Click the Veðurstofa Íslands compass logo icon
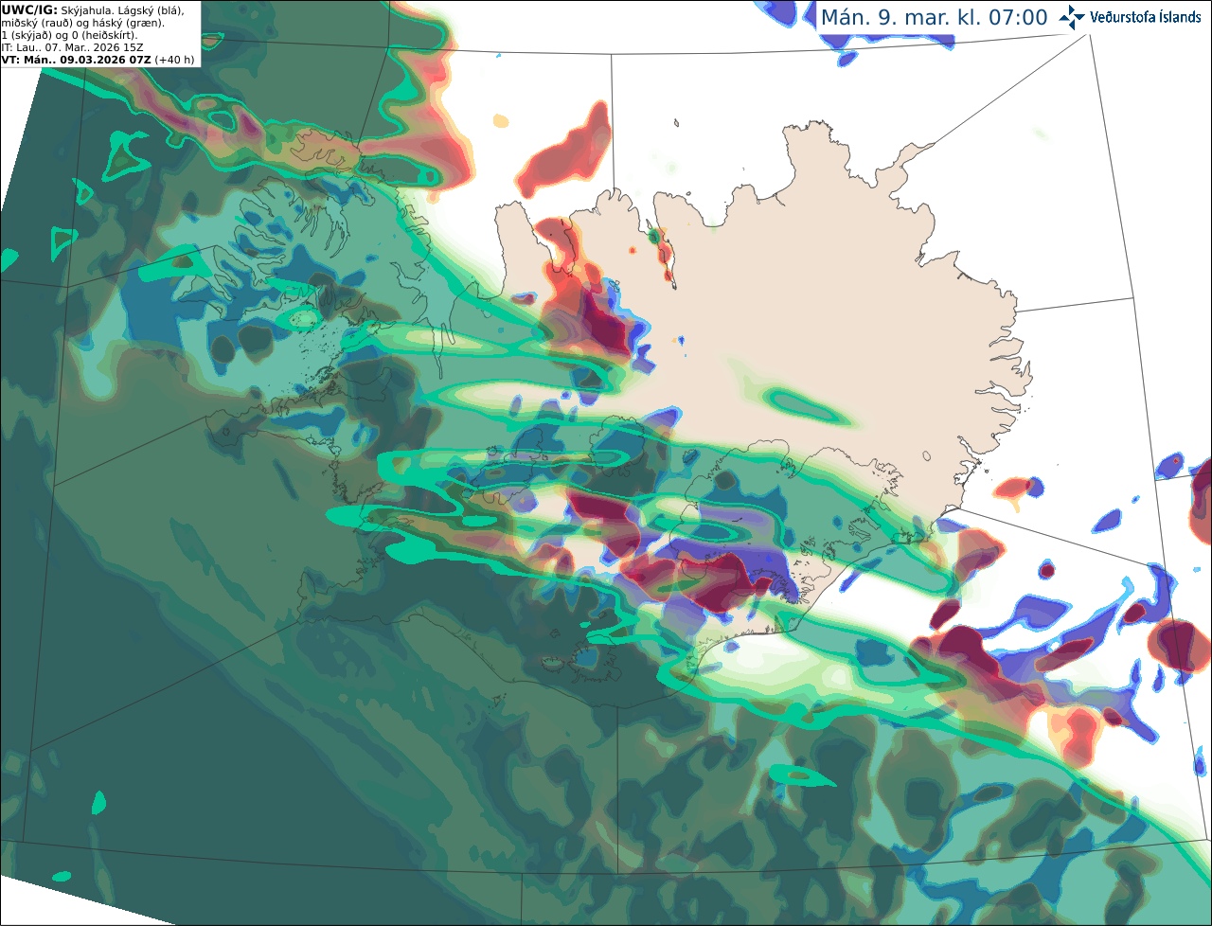 1073,17
